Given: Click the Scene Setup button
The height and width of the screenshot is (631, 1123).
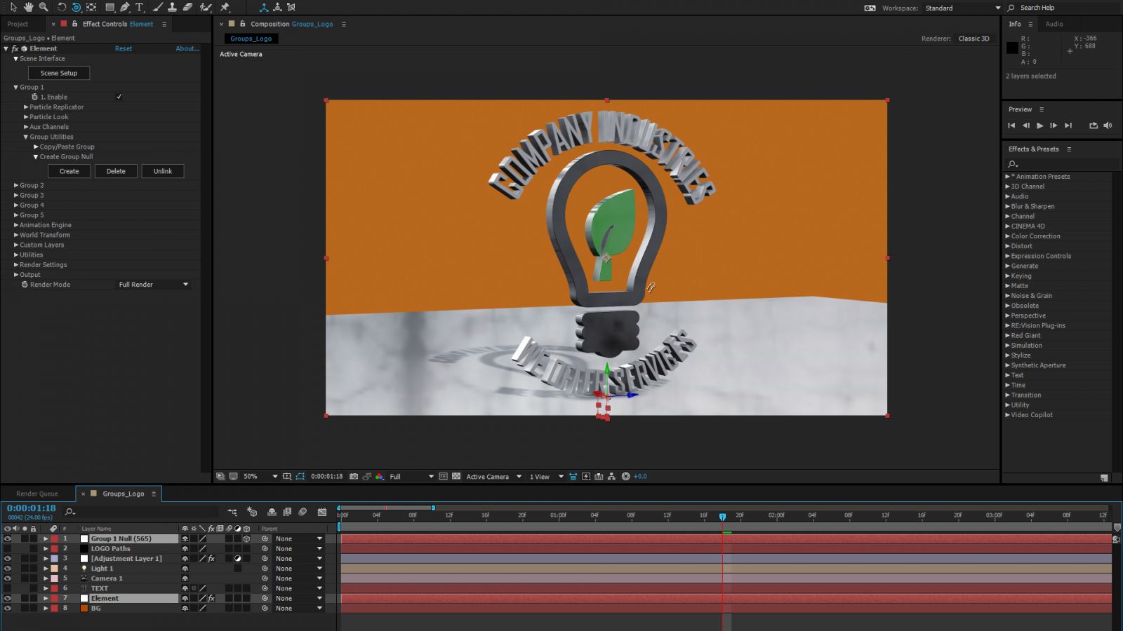Looking at the screenshot, I should (59, 73).
